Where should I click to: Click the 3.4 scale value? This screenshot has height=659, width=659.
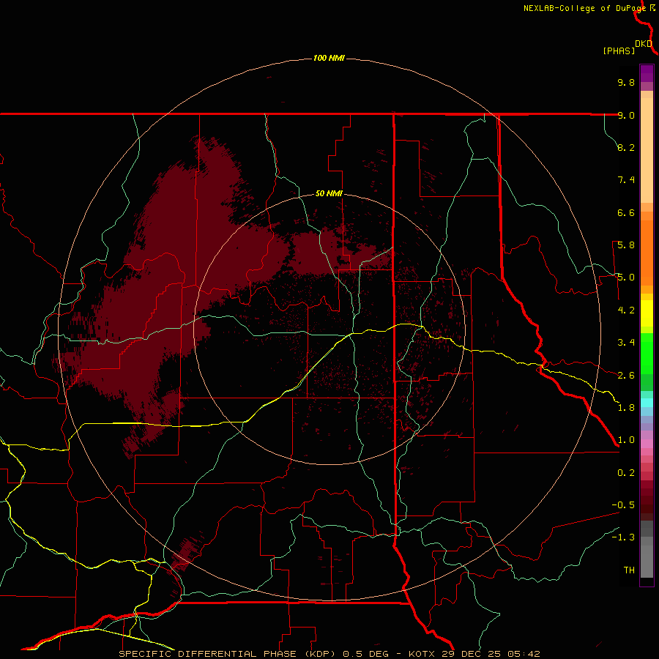(x=626, y=343)
